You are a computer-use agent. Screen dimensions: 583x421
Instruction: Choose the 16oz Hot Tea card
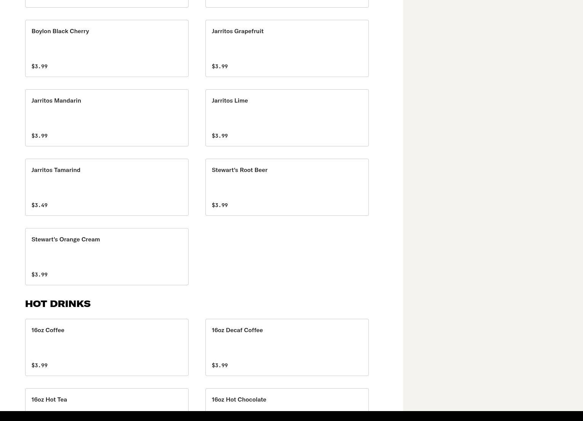click(107, 400)
